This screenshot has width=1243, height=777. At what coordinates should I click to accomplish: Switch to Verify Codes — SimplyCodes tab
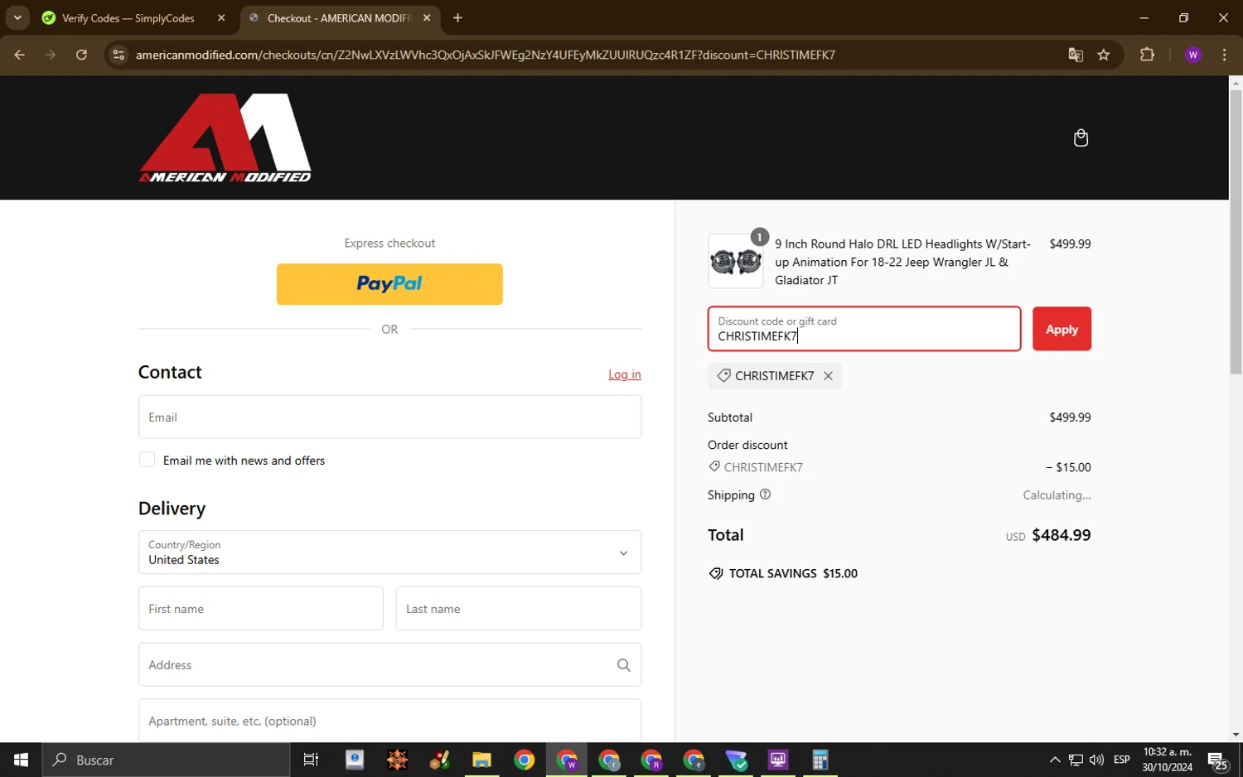[128, 17]
